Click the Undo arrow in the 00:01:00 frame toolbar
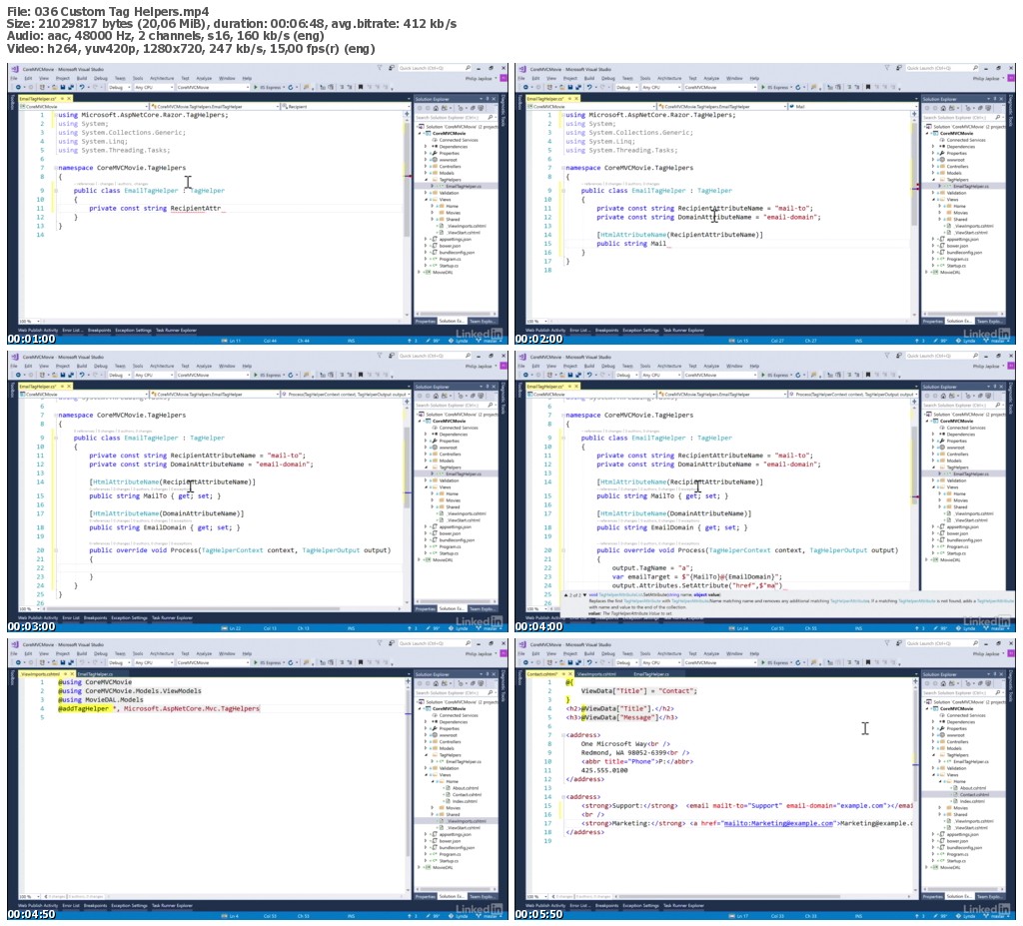 (x=82, y=87)
